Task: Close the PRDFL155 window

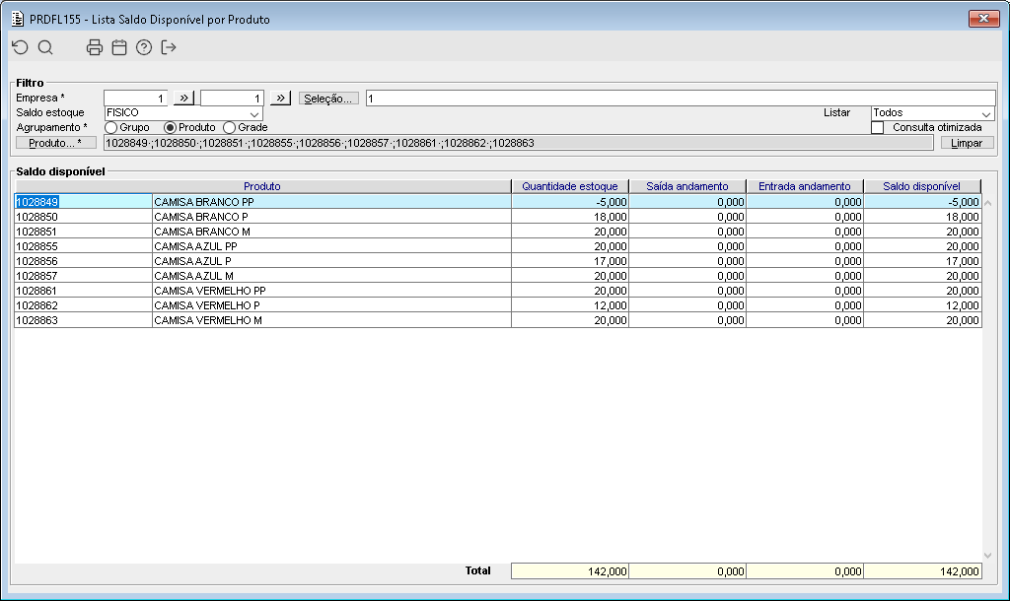Action: [983, 19]
